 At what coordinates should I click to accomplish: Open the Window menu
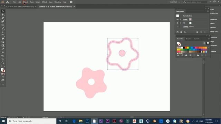(58, 2)
